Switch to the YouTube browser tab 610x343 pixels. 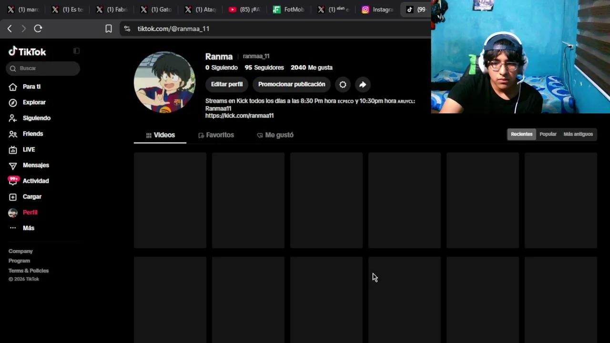[x=244, y=10]
